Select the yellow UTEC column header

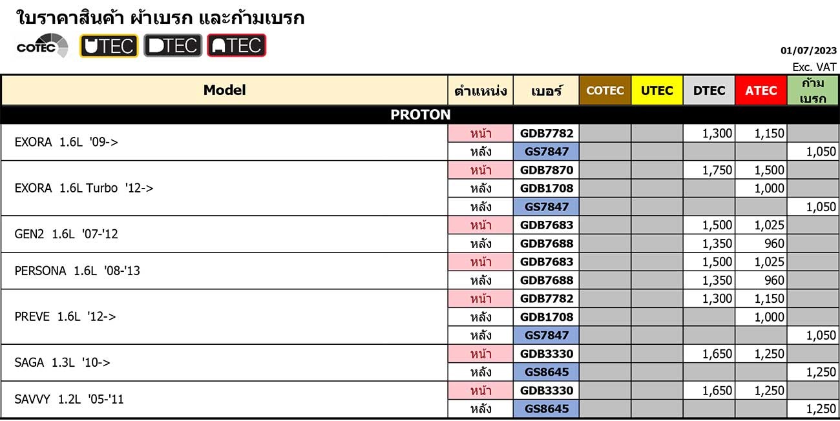(x=657, y=90)
